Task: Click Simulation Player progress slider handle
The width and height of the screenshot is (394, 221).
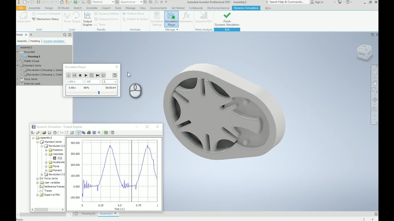Action: click(x=99, y=92)
